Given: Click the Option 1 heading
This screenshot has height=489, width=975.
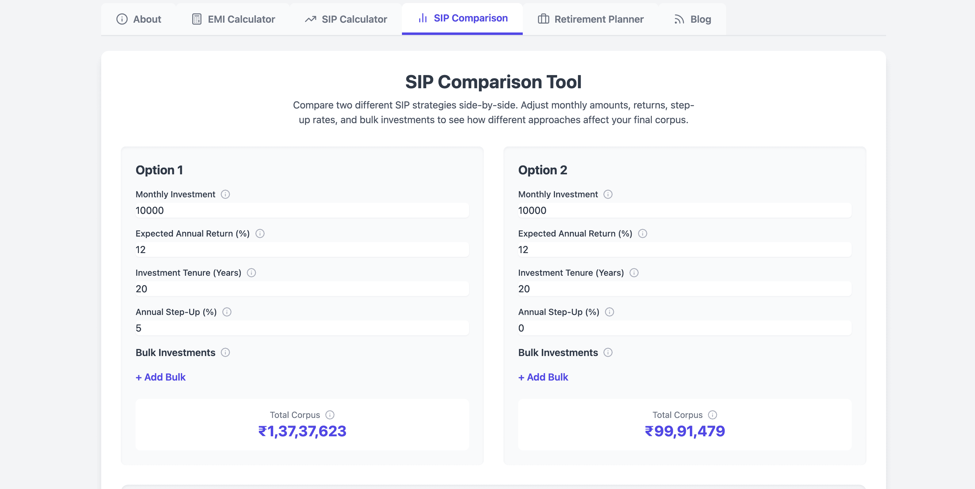Looking at the screenshot, I should (159, 170).
